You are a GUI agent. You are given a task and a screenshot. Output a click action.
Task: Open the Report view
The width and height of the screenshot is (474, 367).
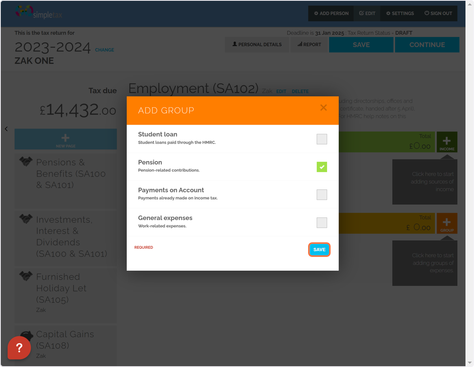pyautogui.click(x=309, y=45)
